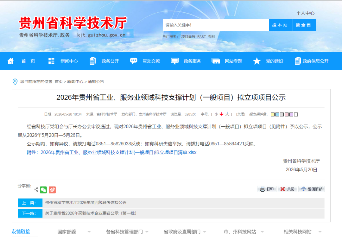Image resolution: width=342 pixels, height=241 pixels.
Task: Click the house icon on 返回顶部
Action: click(x=303, y=189)
